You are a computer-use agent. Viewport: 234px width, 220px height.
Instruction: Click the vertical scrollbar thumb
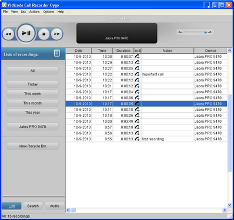point(229,133)
